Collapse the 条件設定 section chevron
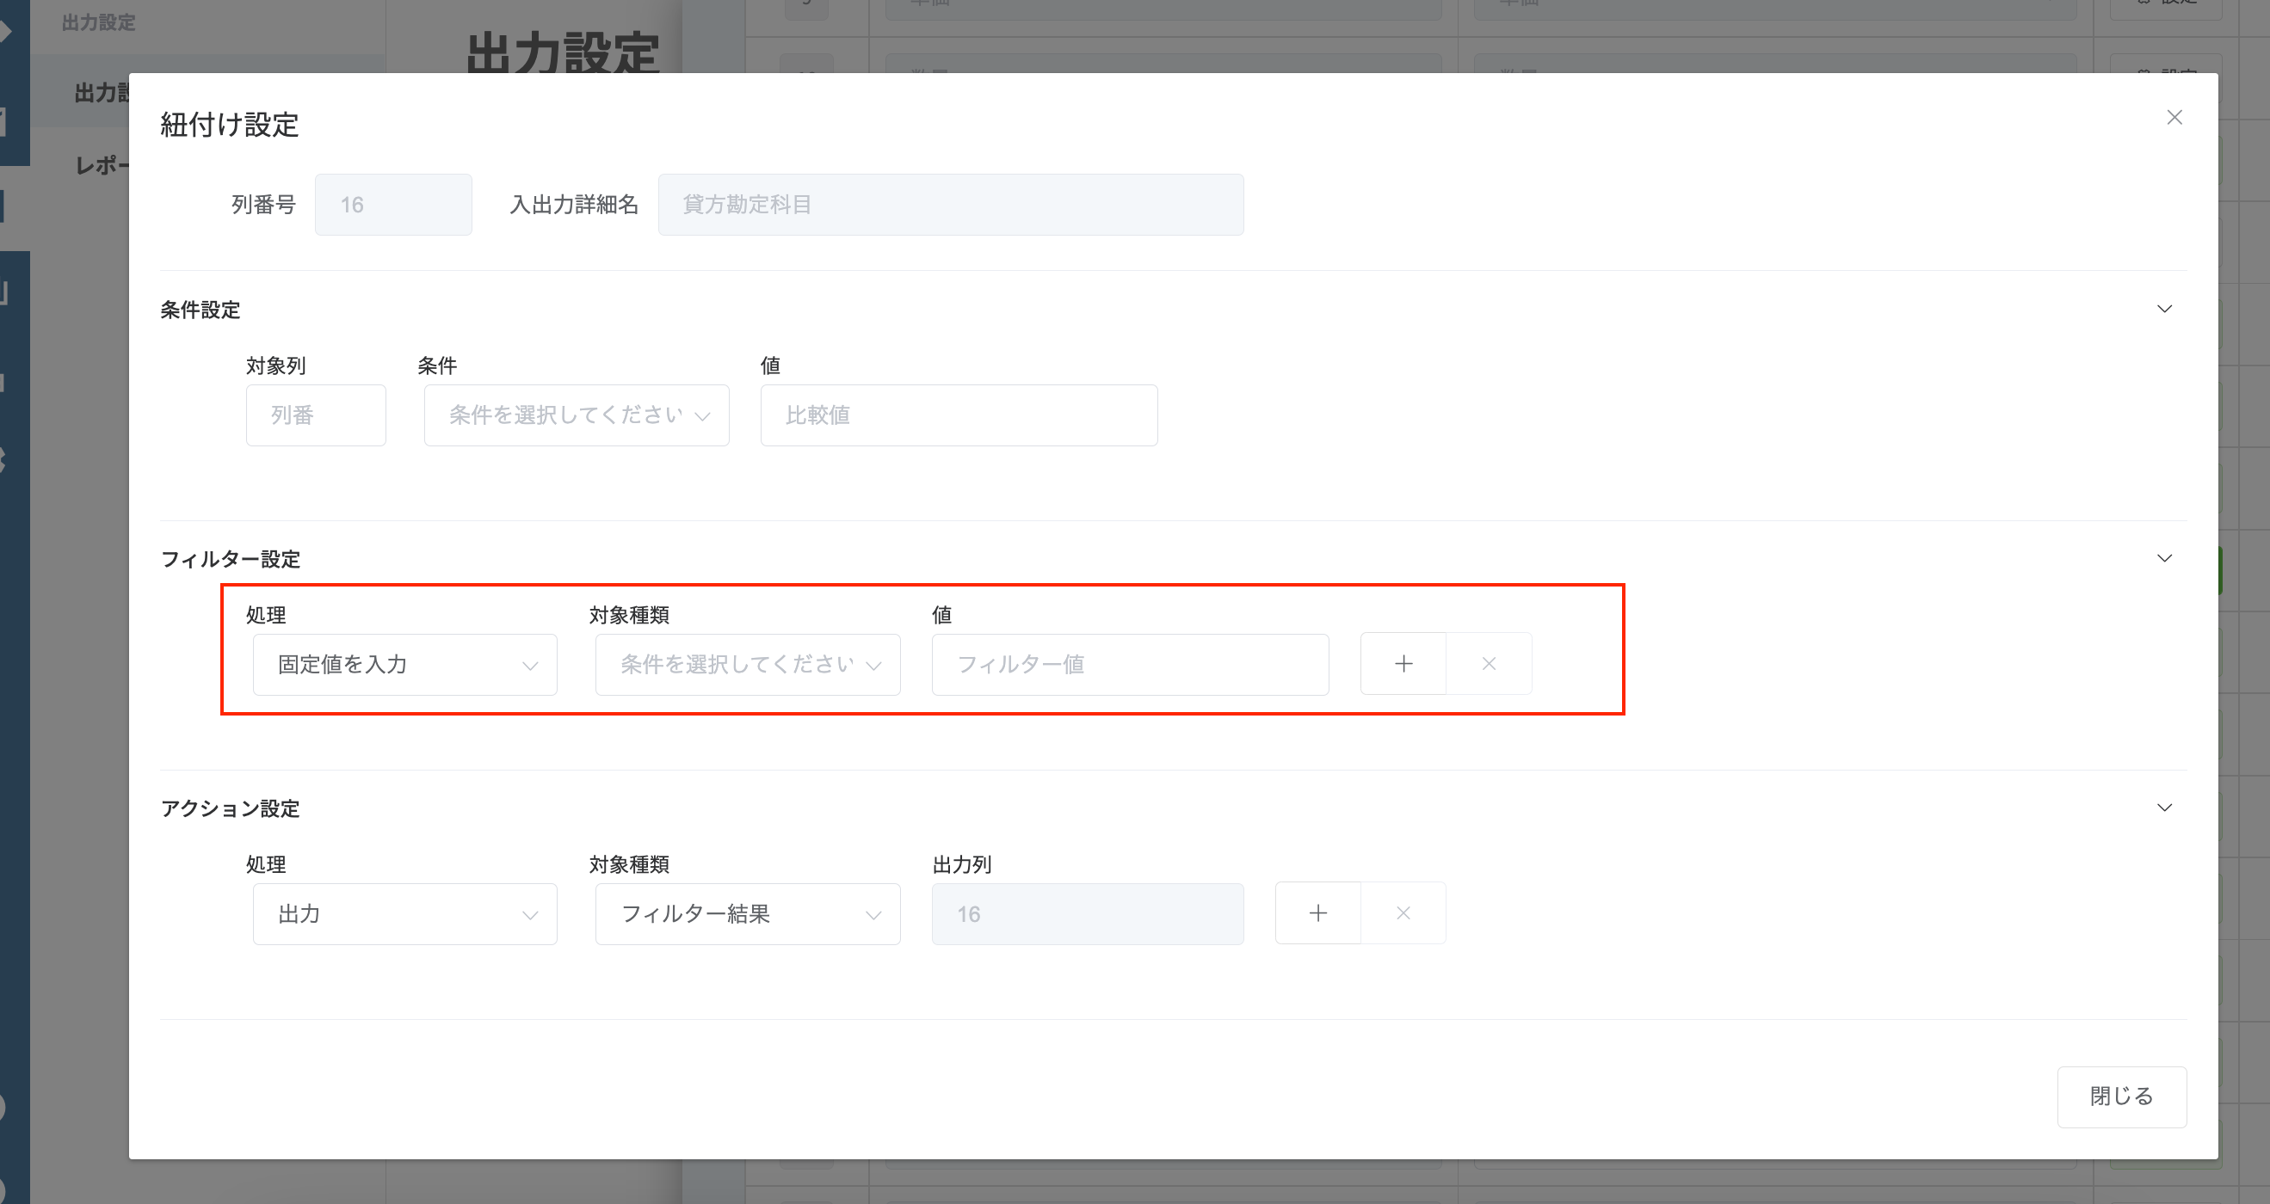 point(2164,308)
